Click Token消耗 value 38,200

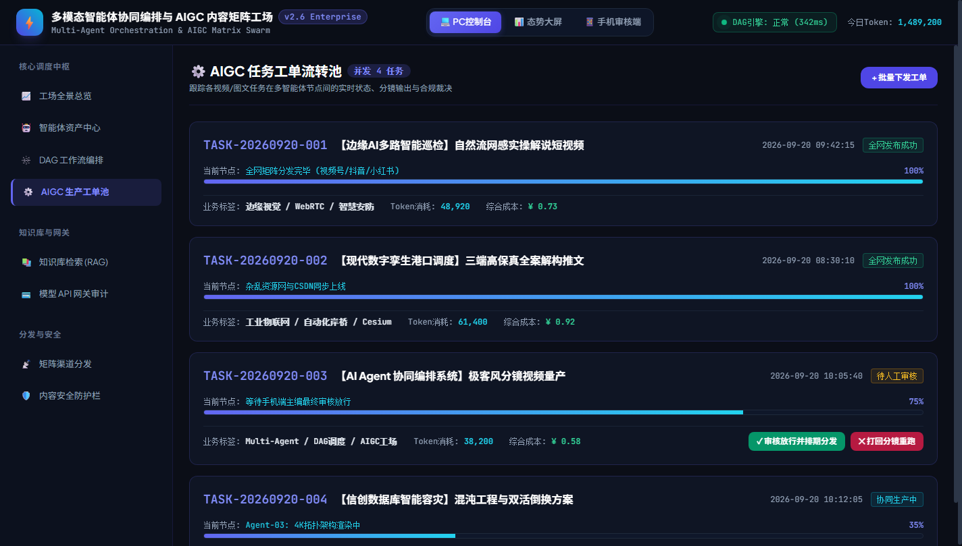pos(478,441)
